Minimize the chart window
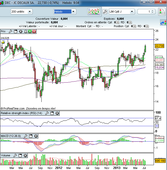Image resolution: width=167 pixels, height=170 pixels. tap(144, 2)
